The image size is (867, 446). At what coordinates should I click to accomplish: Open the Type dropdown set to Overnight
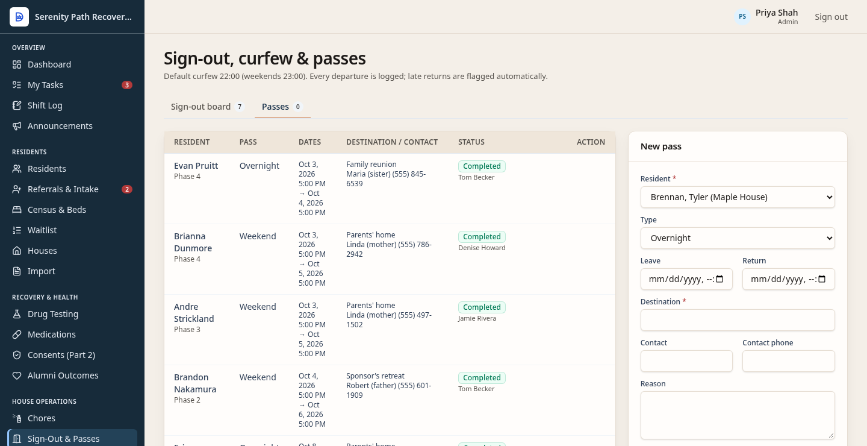coord(738,238)
